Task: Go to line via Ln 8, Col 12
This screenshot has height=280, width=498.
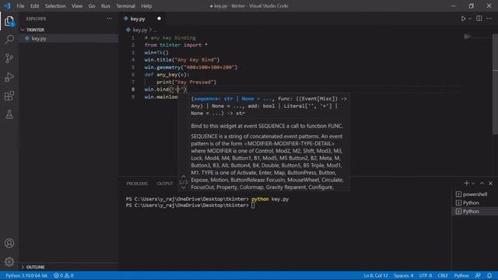Action: [x=376, y=275]
